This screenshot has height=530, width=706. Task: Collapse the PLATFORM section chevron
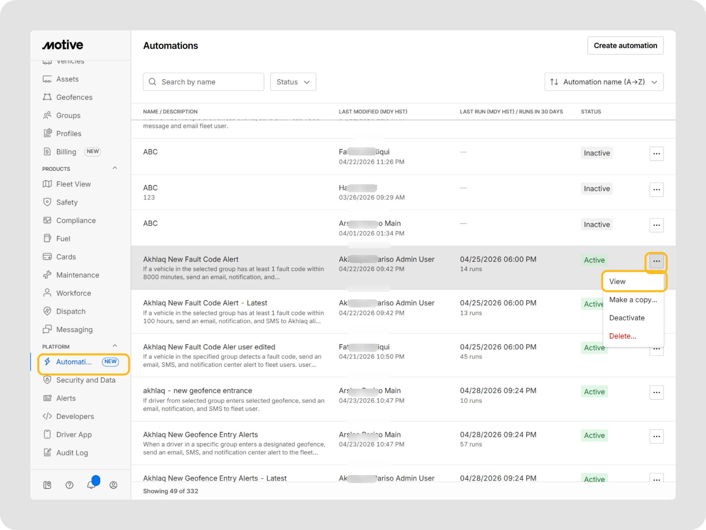115,346
